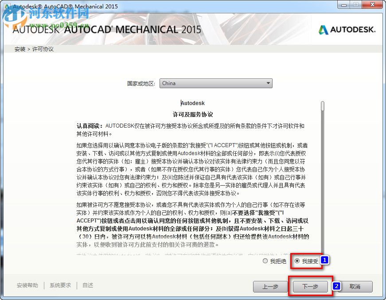386x300 pixels.
Task: Open the 国家或地区 country dropdown
Action: pos(216,83)
